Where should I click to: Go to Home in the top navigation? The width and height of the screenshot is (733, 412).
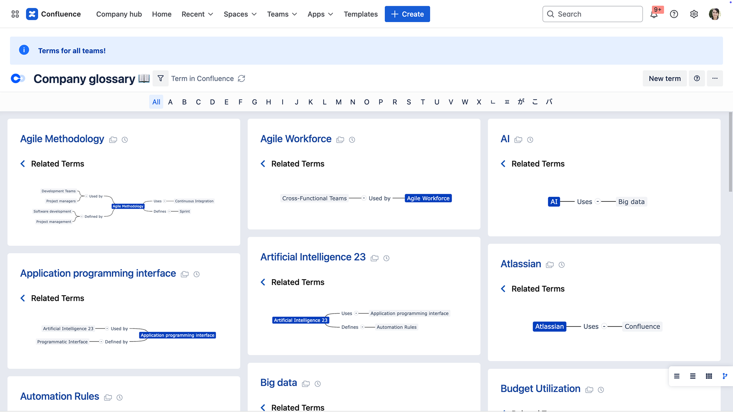click(162, 14)
